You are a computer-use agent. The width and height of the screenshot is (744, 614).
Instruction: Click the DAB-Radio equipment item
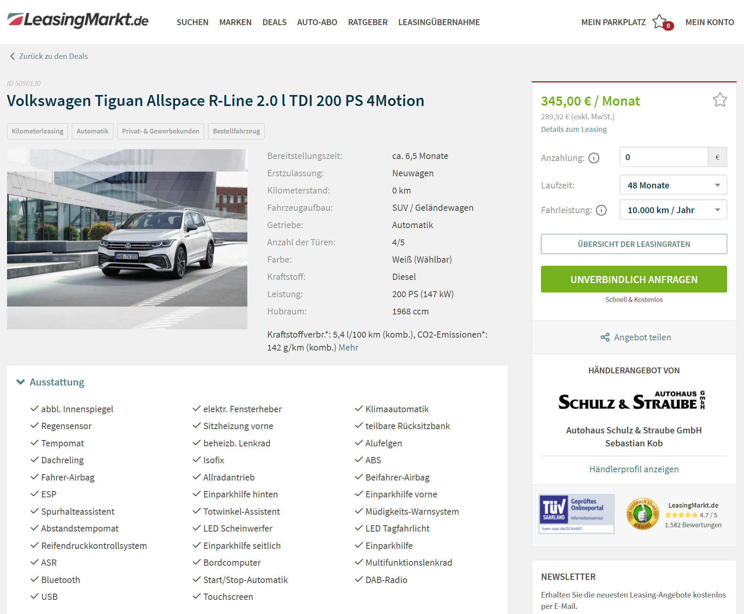386,580
